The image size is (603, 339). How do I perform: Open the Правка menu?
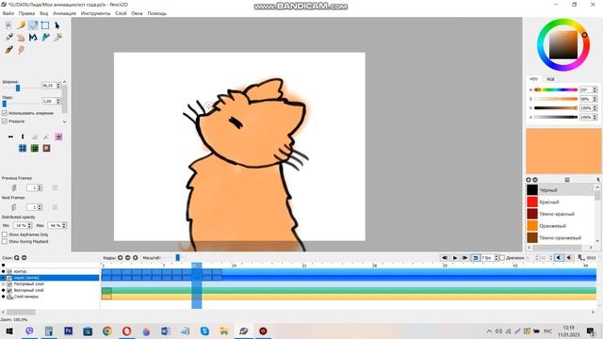click(x=27, y=13)
